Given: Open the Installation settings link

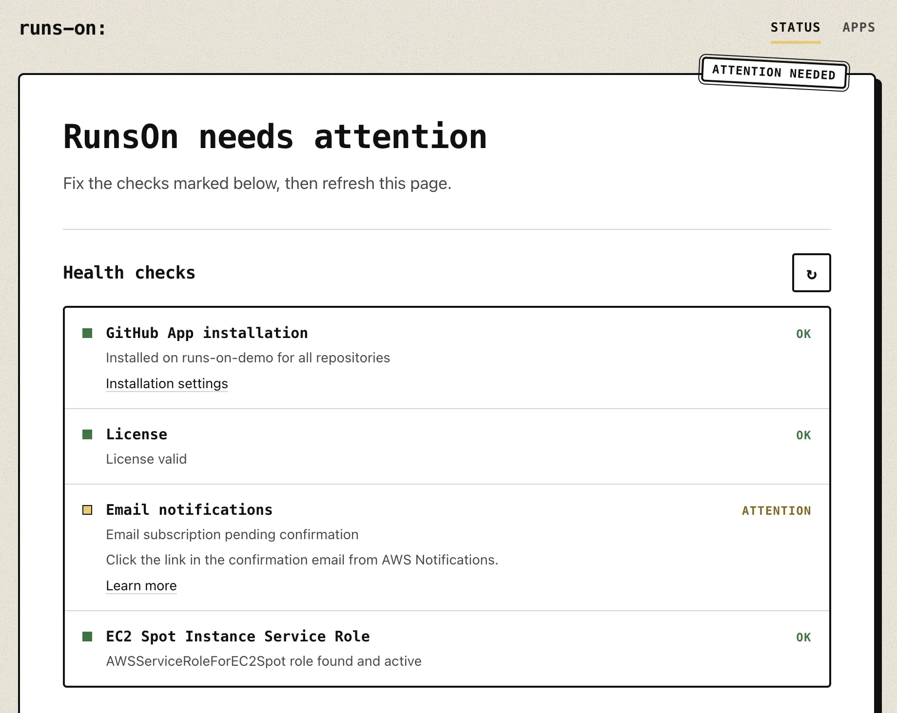Looking at the screenshot, I should (167, 384).
